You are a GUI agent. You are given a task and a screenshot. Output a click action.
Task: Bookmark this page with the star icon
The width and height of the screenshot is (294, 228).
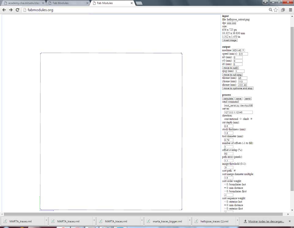click(276, 10)
